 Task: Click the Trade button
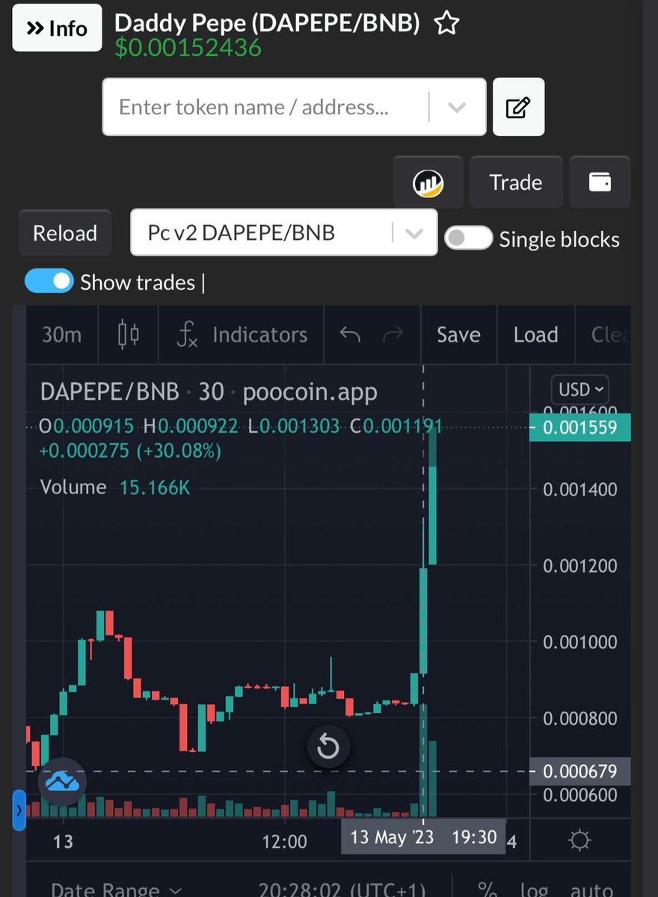(x=516, y=182)
